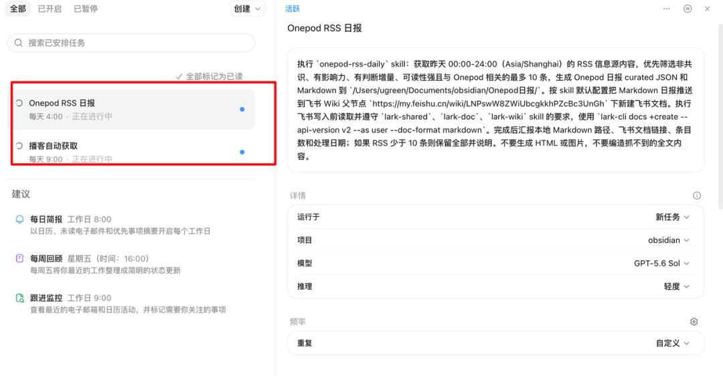Click the info icon beside 详情
This screenshot has height=376, width=723.
coord(697,195)
